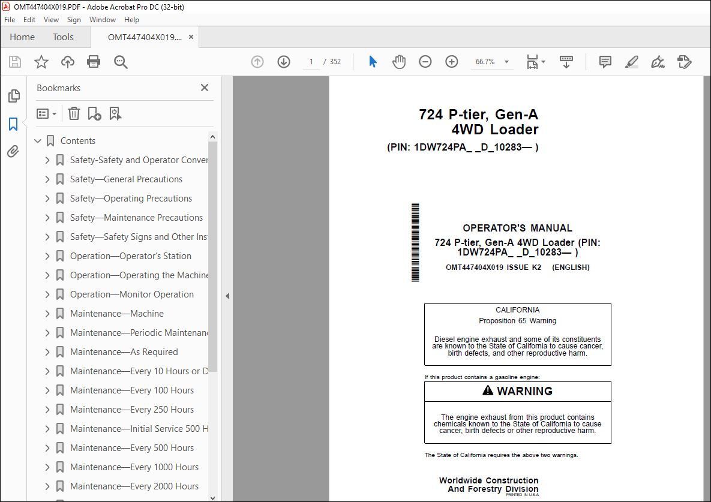Select the Highlight text pen tool
Viewport: 711px width, 502px height.
632,62
